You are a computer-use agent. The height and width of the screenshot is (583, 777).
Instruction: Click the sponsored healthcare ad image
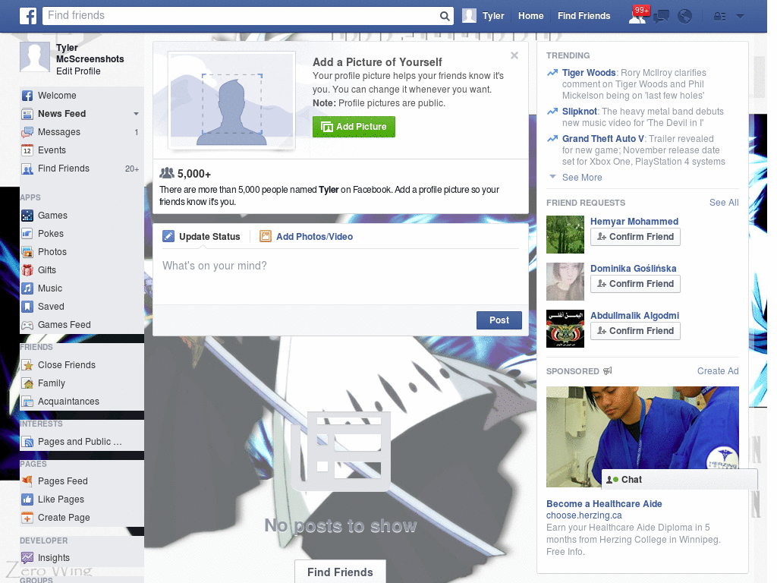coord(642,436)
